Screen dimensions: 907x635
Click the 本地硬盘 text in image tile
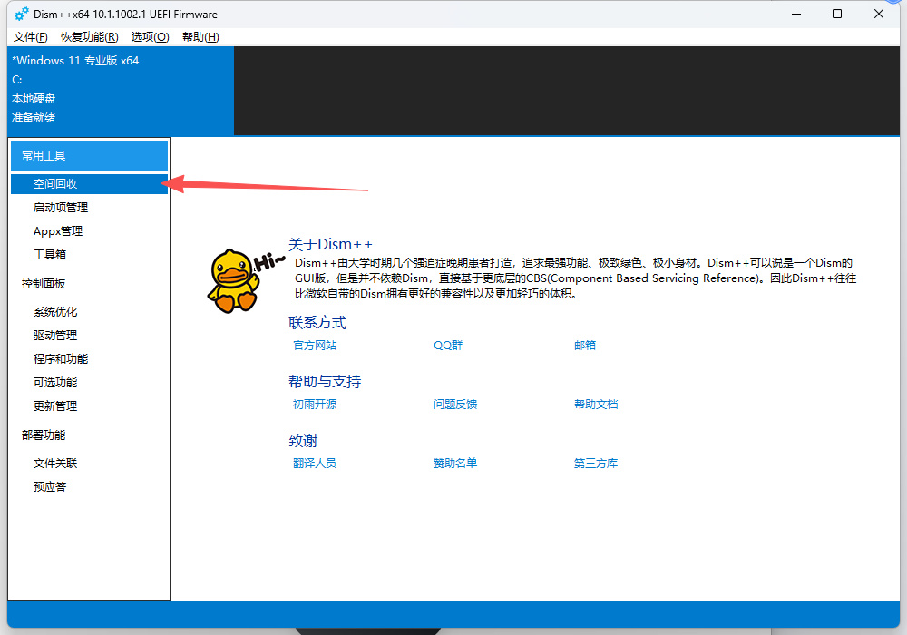coord(34,99)
